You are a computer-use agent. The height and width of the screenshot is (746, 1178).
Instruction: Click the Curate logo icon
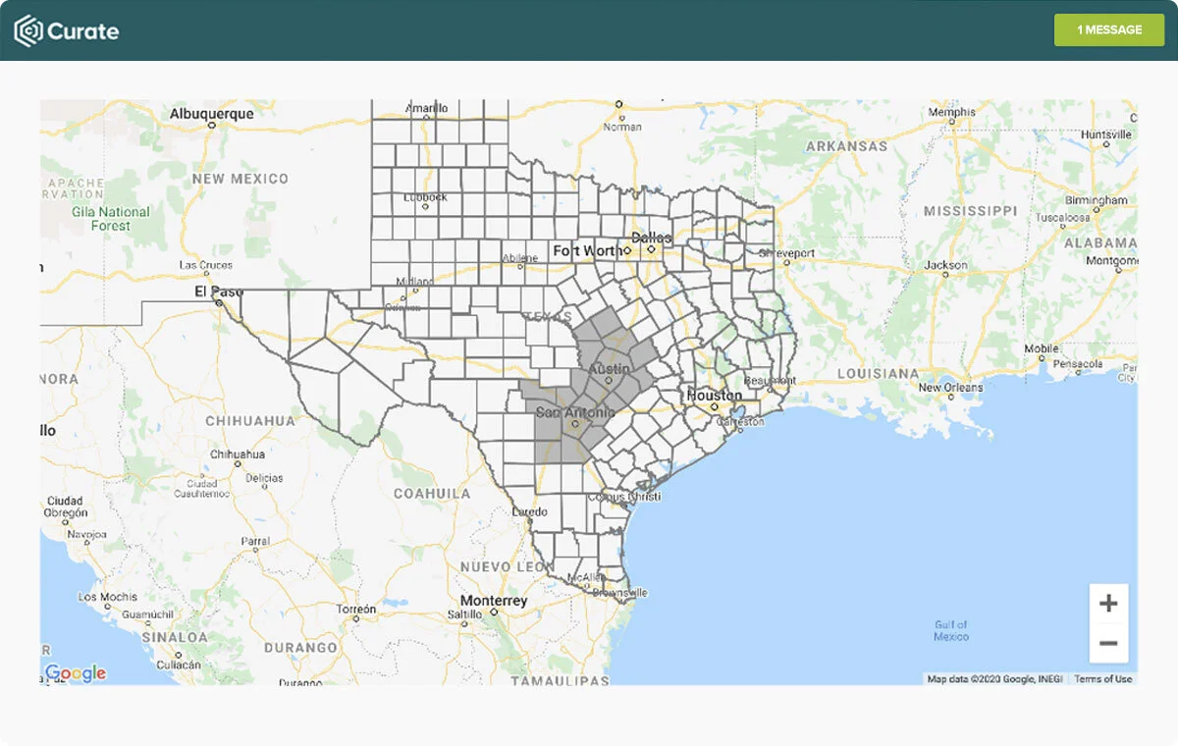[x=27, y=30]
